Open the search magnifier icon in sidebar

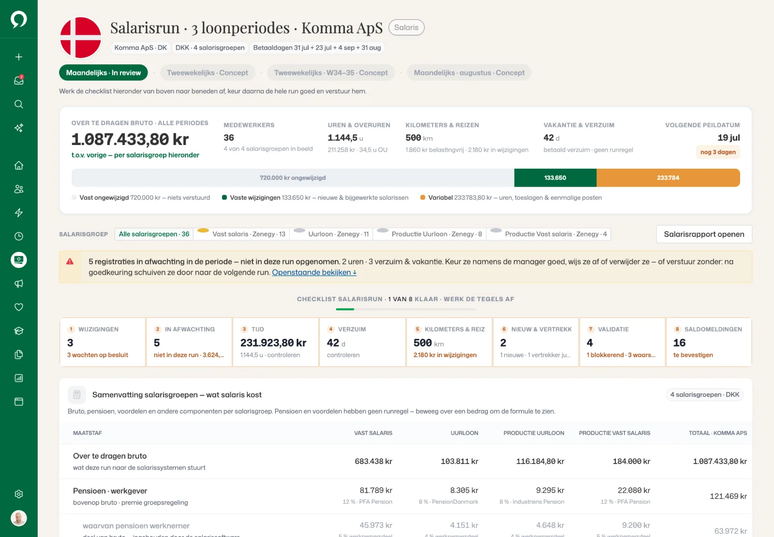[x=19, y=104]
